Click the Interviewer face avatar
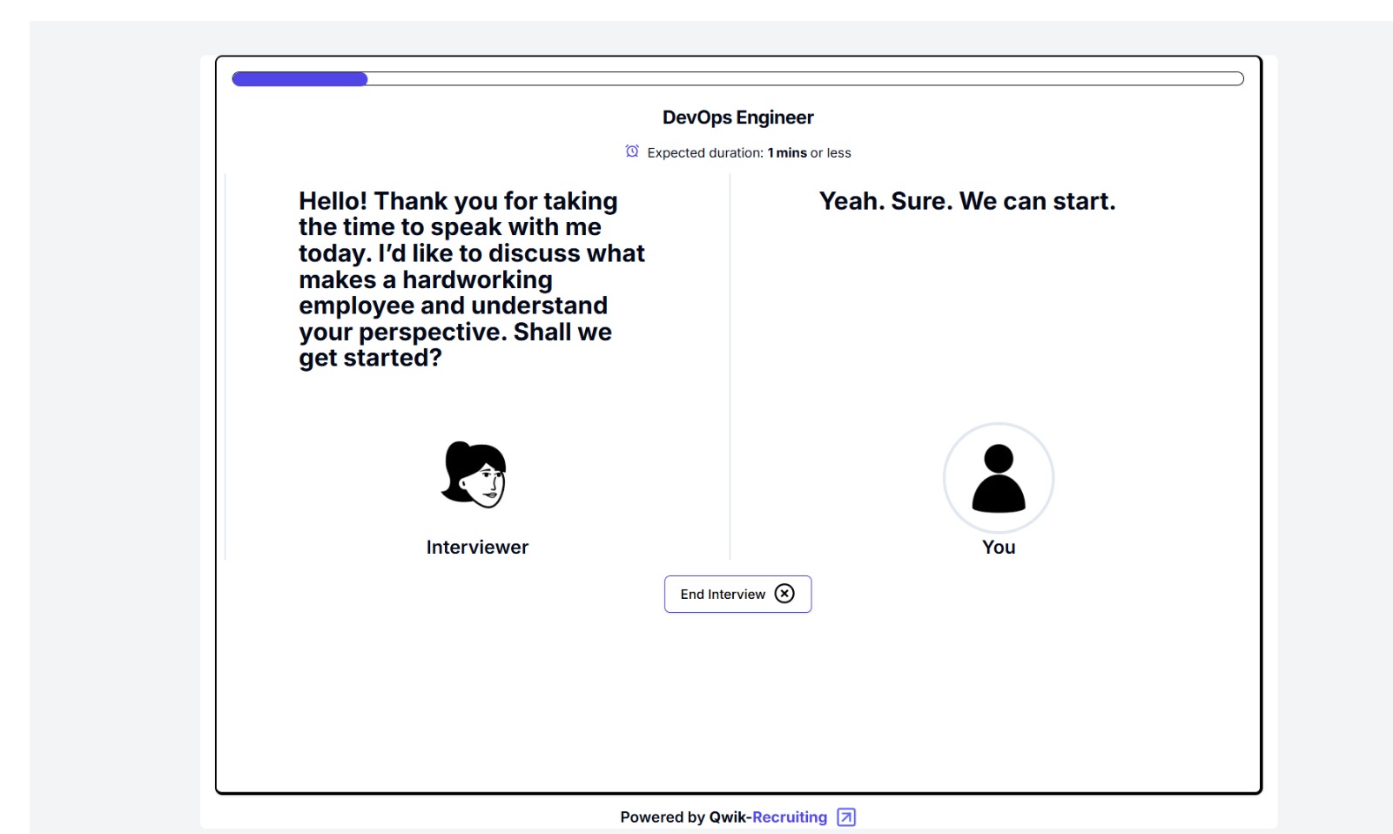 (474, 475)
